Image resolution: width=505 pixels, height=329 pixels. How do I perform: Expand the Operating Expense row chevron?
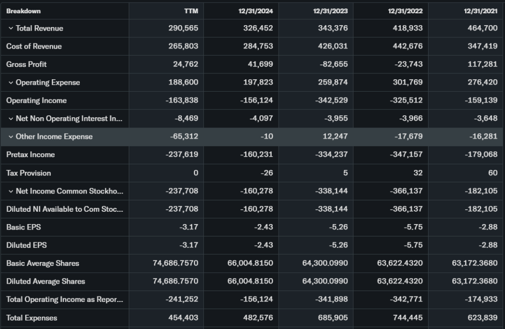point(10,82)
